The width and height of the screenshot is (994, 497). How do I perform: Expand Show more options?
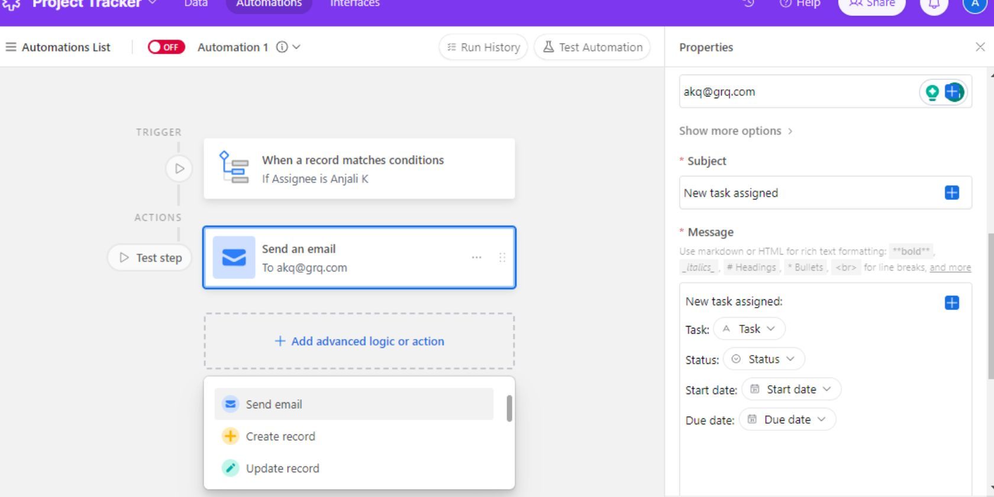click(735, 131)
